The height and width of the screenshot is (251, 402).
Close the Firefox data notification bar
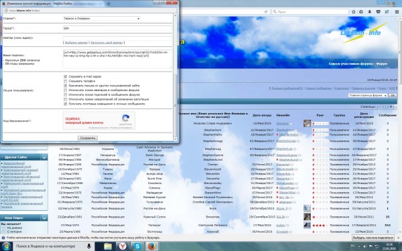[399, 238]
